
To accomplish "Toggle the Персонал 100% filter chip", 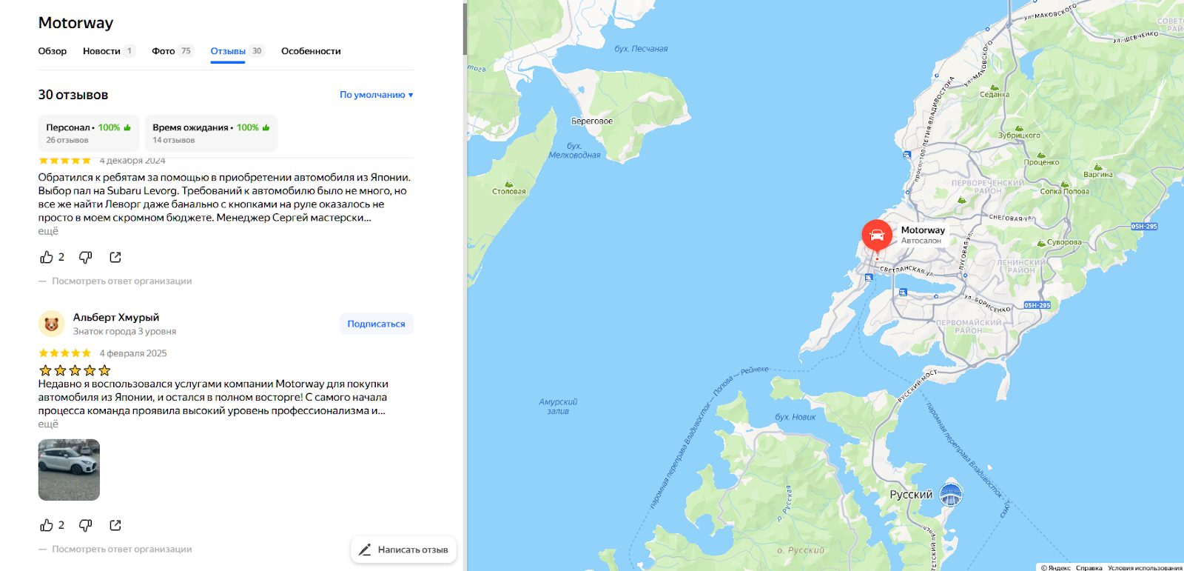I will 89,133.
